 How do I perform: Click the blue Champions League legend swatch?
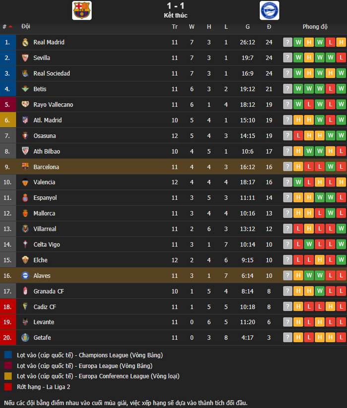pyautogui.click(x=8, y=355)
